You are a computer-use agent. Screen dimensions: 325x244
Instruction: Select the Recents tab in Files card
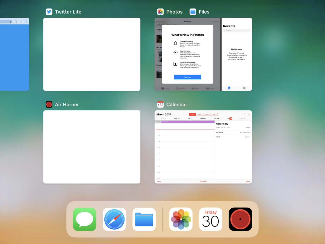[229, 88]
